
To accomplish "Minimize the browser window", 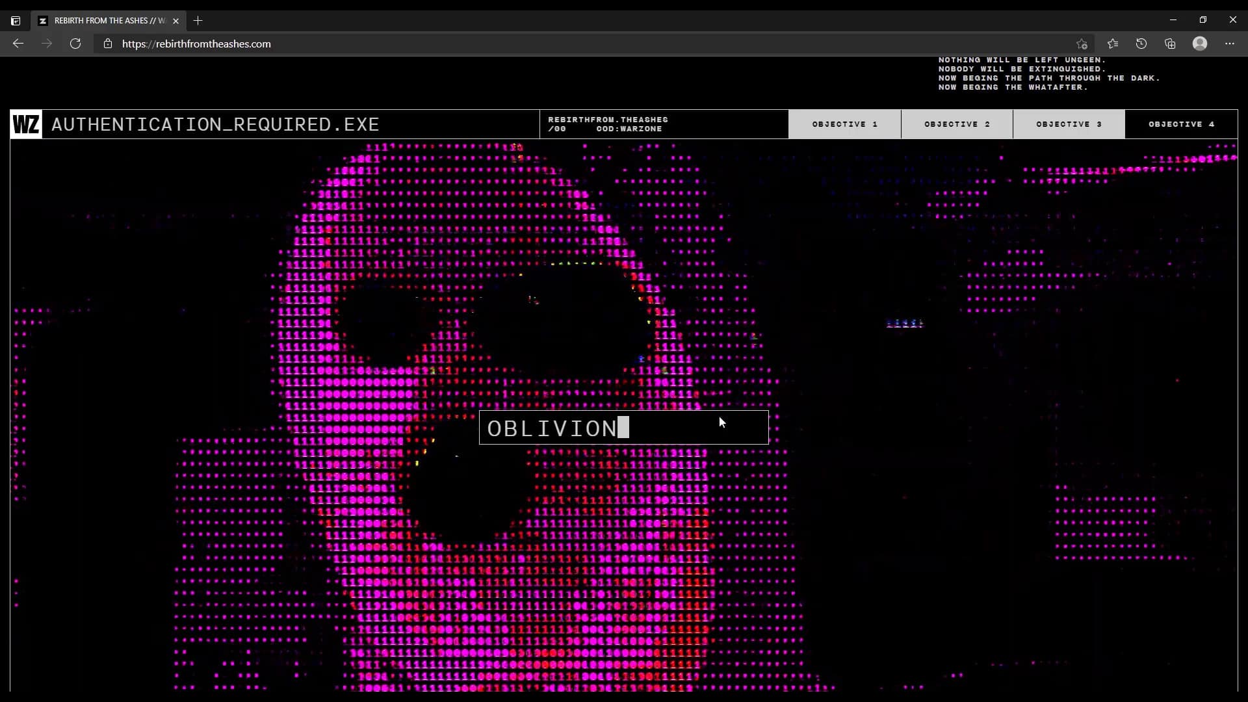I will [1173, 20].
